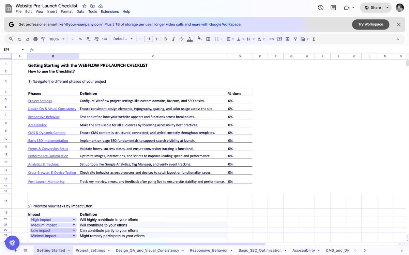Image resolution: width=409 pixels, height=255 pixels.
Task: Toggle strikethrough formatting
Action: click(x=181, y=39)
